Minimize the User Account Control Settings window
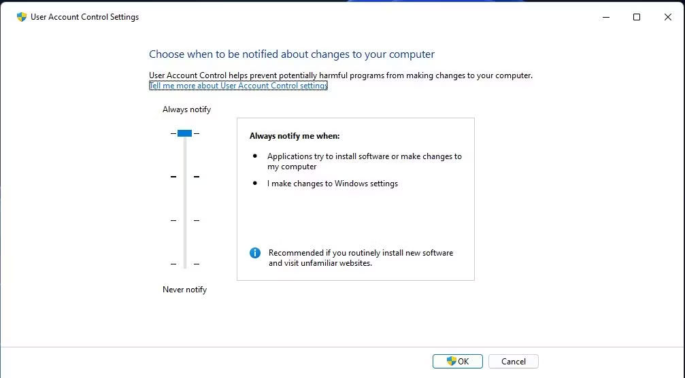685x378 pixels. pos(606,17)
